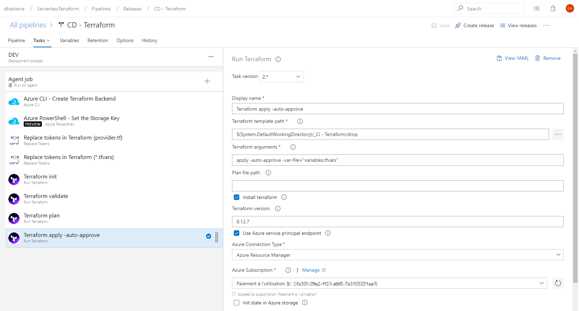
Task: Open Tasks tab dropdown
Action: point(42,40)
